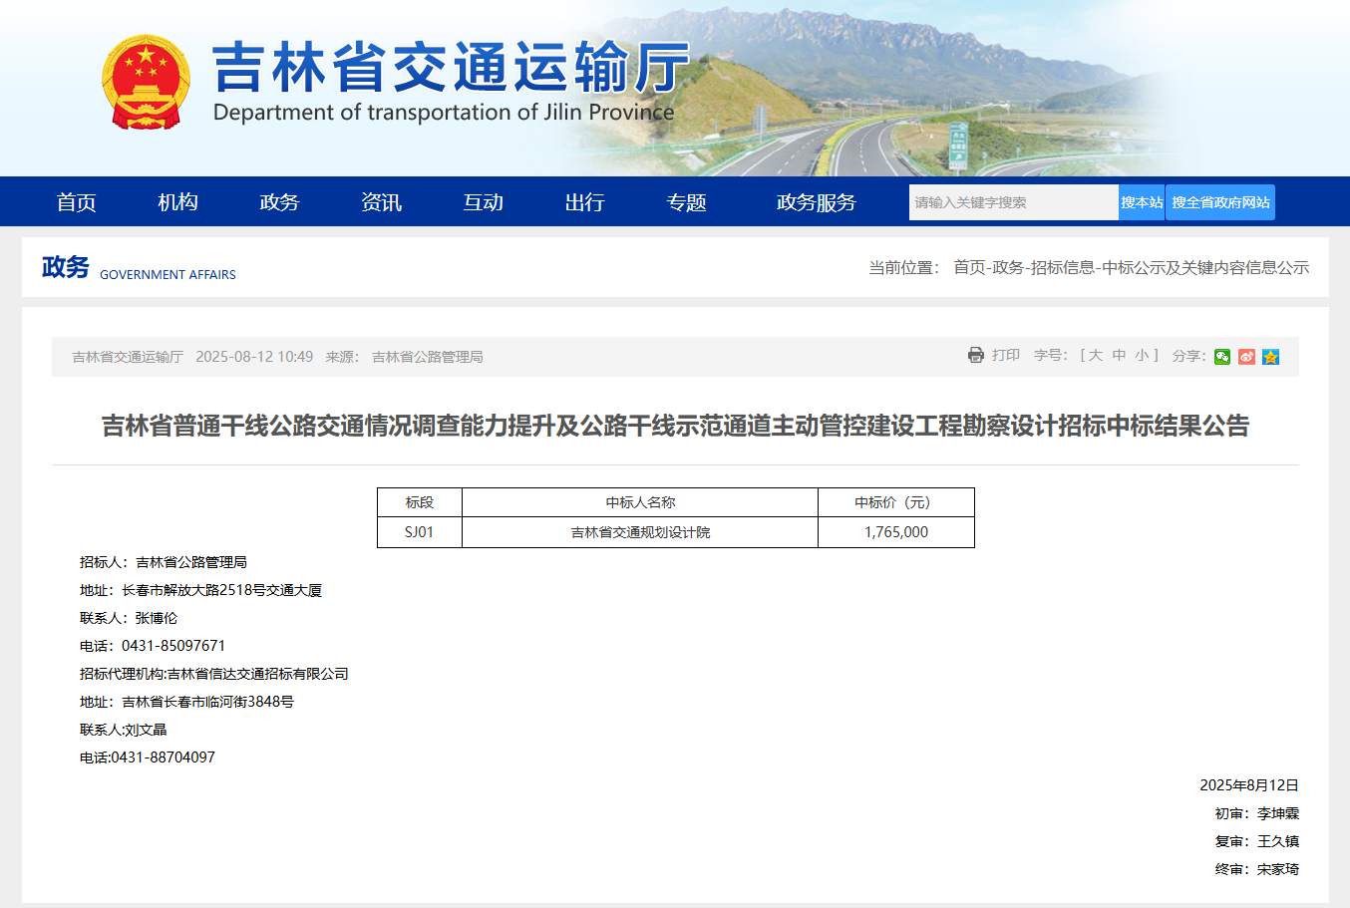
Task: Set font size to 中 (medium)
Action: point(1119,355)
